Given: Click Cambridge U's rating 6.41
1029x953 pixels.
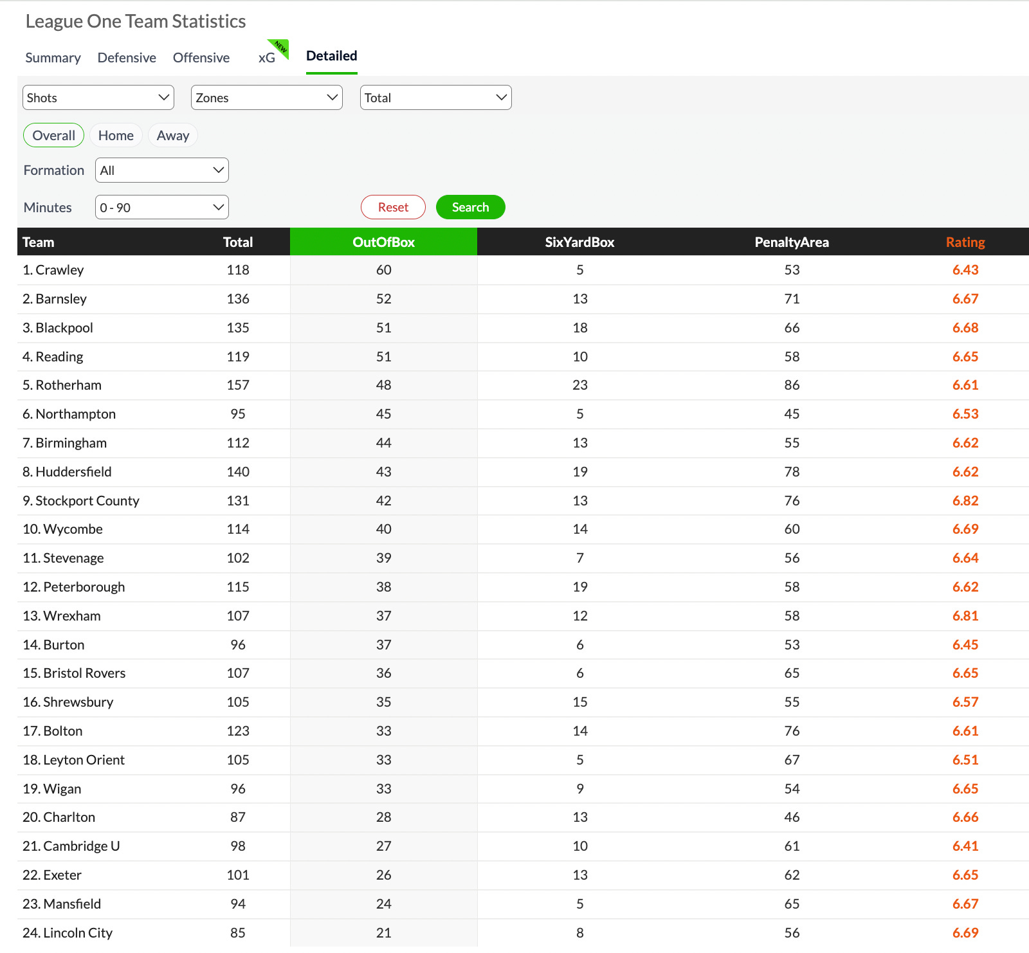Looking at the screenshot, I should pos(965,846).
